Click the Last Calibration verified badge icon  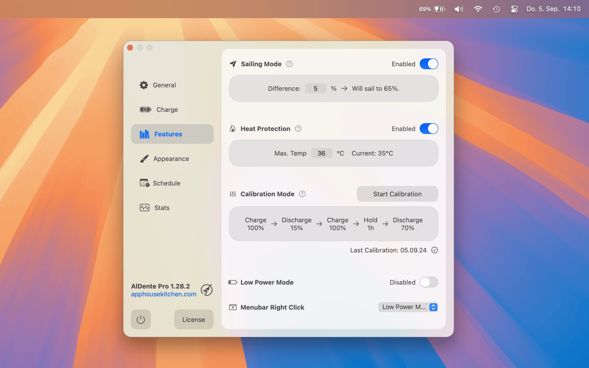point(434,250)
